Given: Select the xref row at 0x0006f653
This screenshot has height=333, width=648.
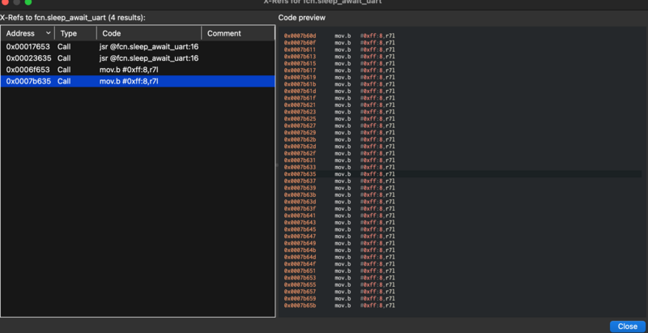Looking at the screenshot, I should coord(138,70).
